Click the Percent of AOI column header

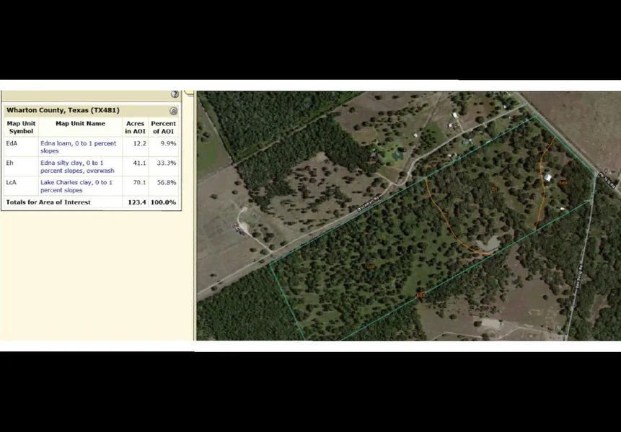pyautogui.click(x=163, y=127)
